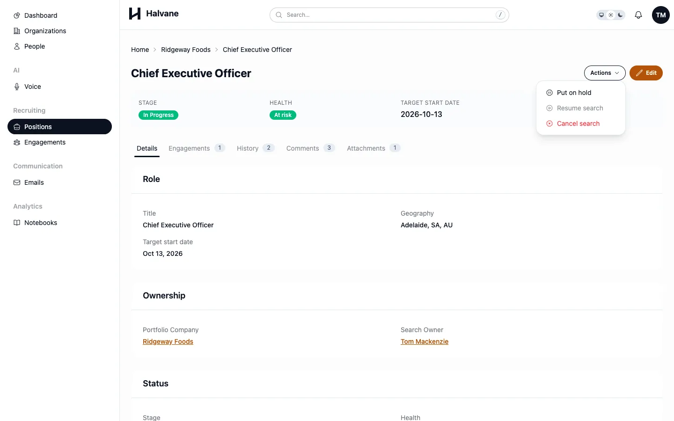View the Comments tab

tap(310, 148)
